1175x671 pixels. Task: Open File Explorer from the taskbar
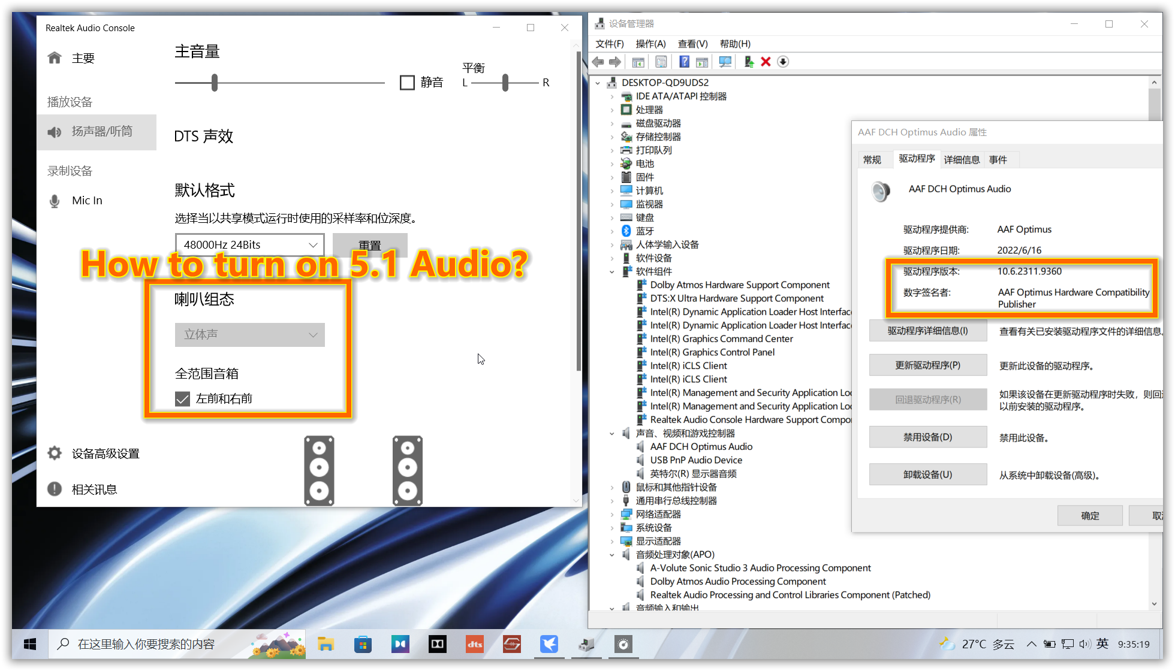click(x=326, y=644)
